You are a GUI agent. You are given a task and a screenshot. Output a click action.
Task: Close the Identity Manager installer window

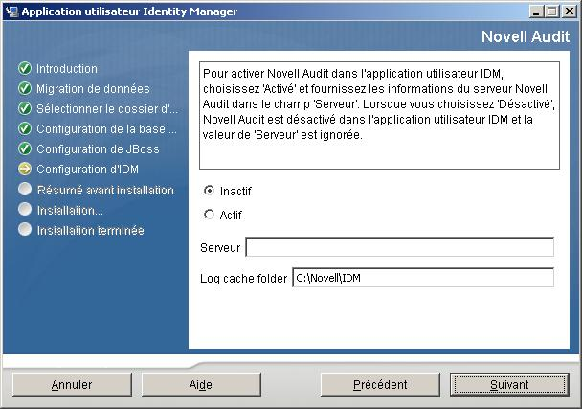click(570, 11)
